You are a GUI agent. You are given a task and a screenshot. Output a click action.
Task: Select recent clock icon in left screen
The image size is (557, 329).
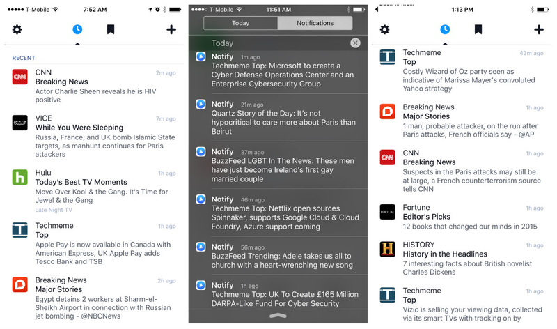tap(77, 29)
